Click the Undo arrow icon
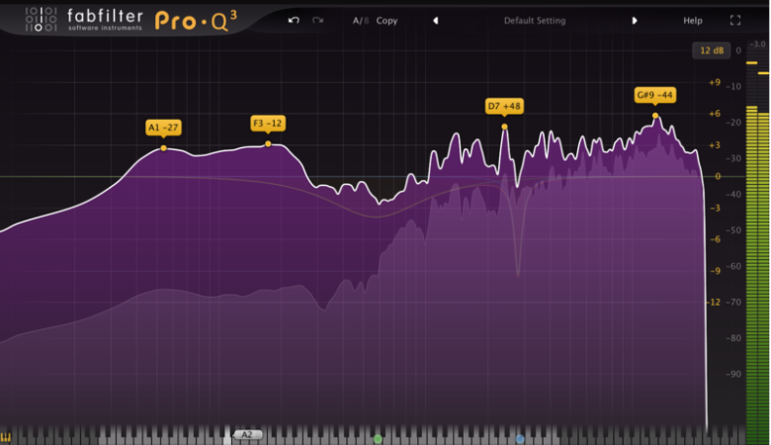 [294, 20]
